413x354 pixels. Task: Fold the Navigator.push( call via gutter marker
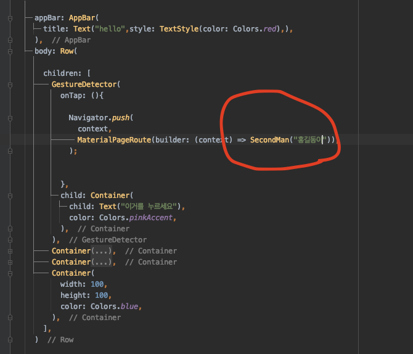(10, 118)
